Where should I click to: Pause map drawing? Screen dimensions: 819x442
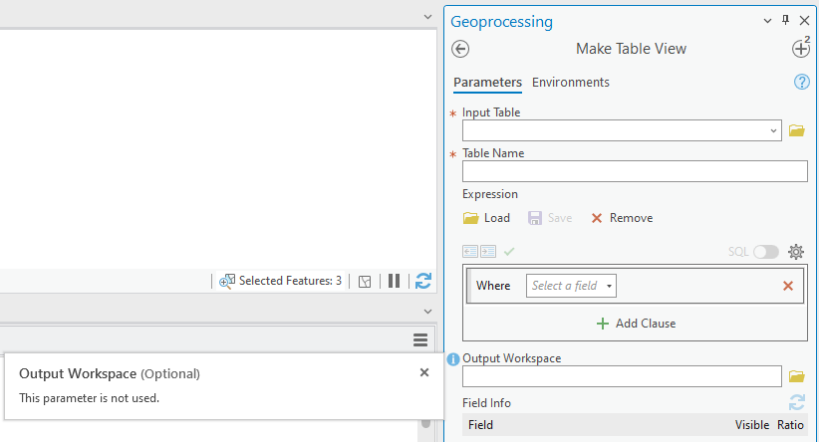pyautogui.click(x=395, y=281)
